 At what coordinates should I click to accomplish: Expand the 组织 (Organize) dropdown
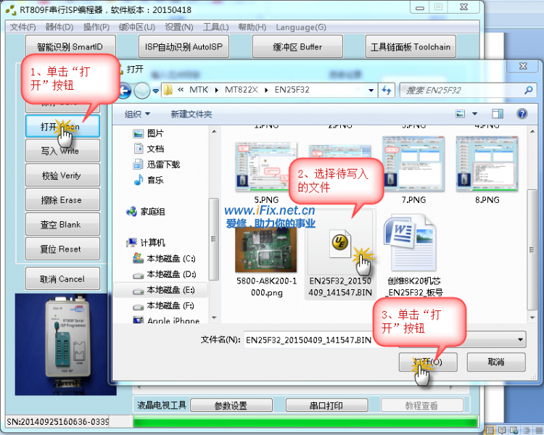137,114
